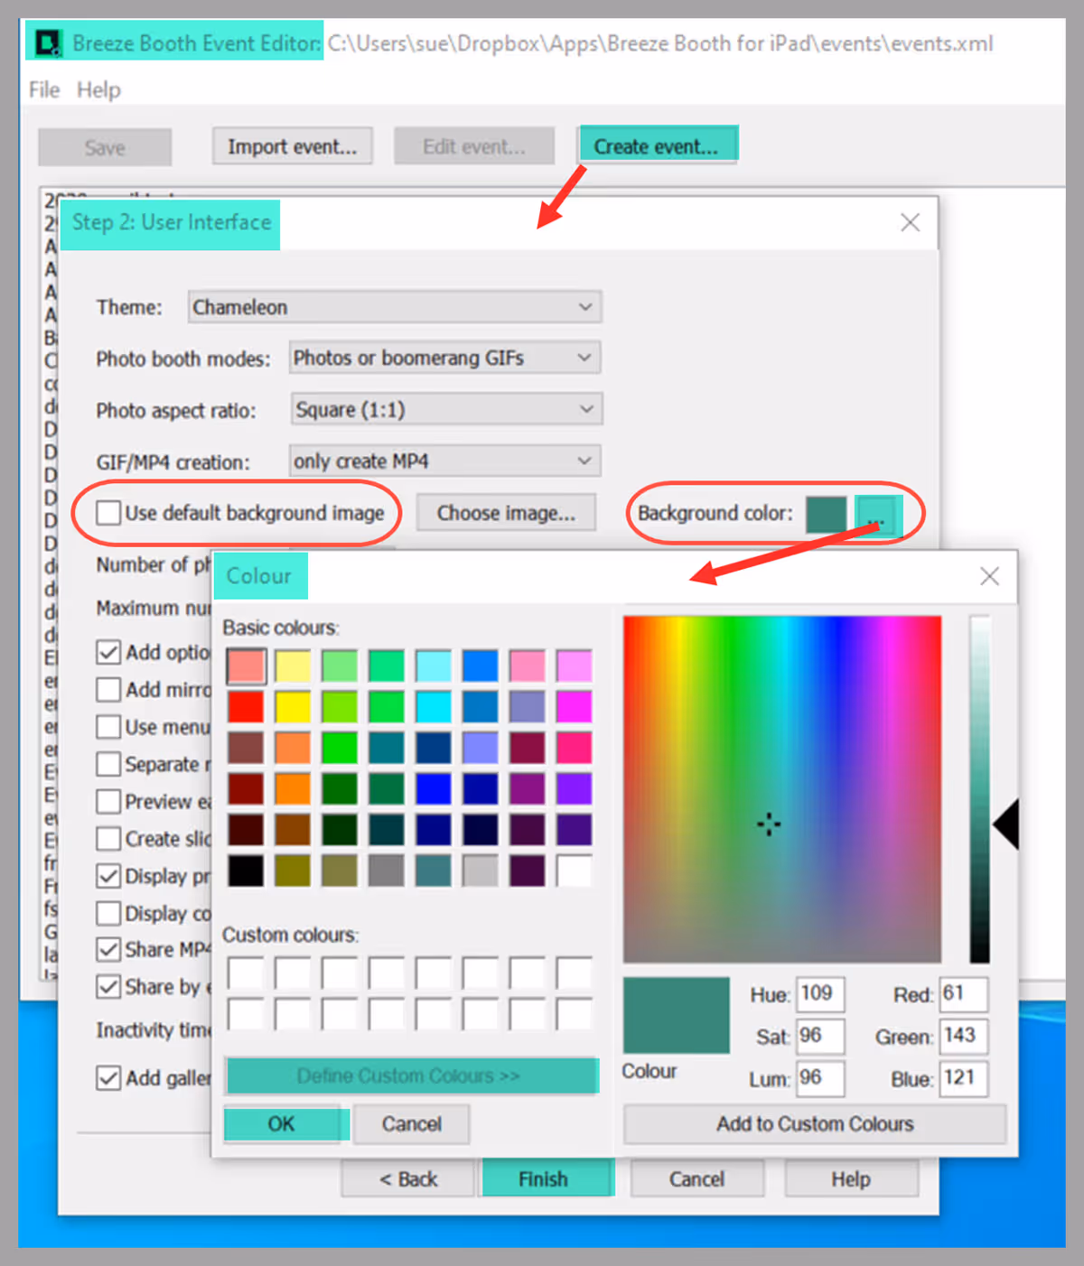Click the Sat value field

[x=820, y=1036]
